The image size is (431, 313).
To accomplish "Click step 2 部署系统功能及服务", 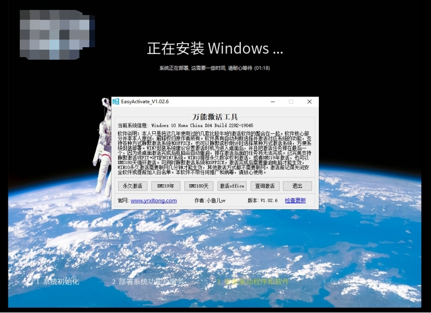I will point(148,282).
